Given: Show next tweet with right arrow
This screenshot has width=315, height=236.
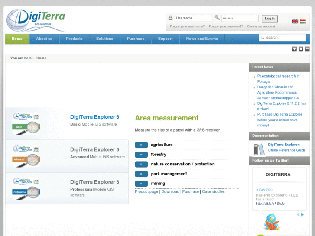Looking at the screenshot, I should point(302,215).
